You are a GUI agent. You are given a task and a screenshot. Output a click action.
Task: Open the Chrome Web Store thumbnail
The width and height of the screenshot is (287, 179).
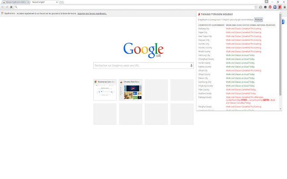[130, 90]
